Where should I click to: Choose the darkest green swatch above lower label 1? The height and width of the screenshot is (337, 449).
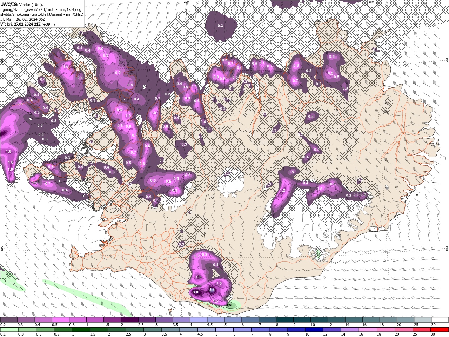(x=81, y=330)
